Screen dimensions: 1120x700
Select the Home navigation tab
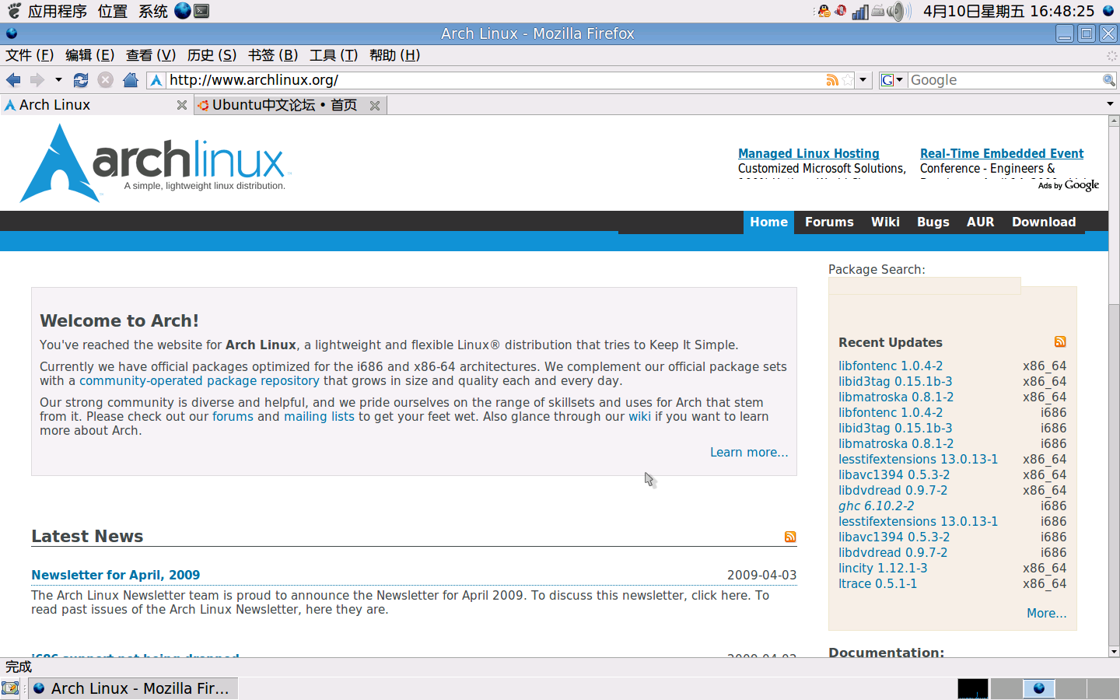coord(769,222)
